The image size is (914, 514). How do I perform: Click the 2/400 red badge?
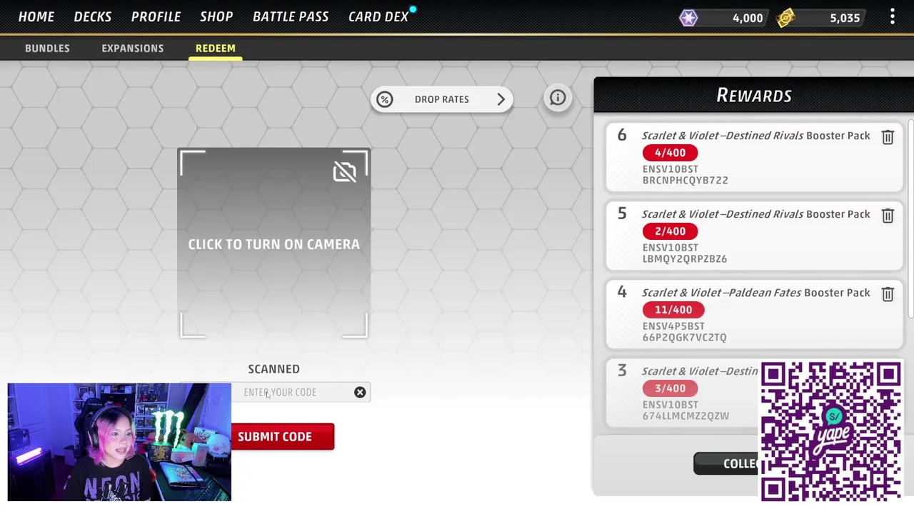670,231
